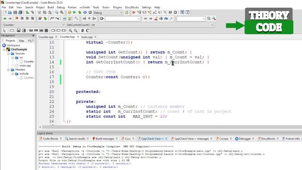The width and height of the screenshot is (302, 170).
Task: Click the C comment toolbar button
Action: click(x=88, y=30)
